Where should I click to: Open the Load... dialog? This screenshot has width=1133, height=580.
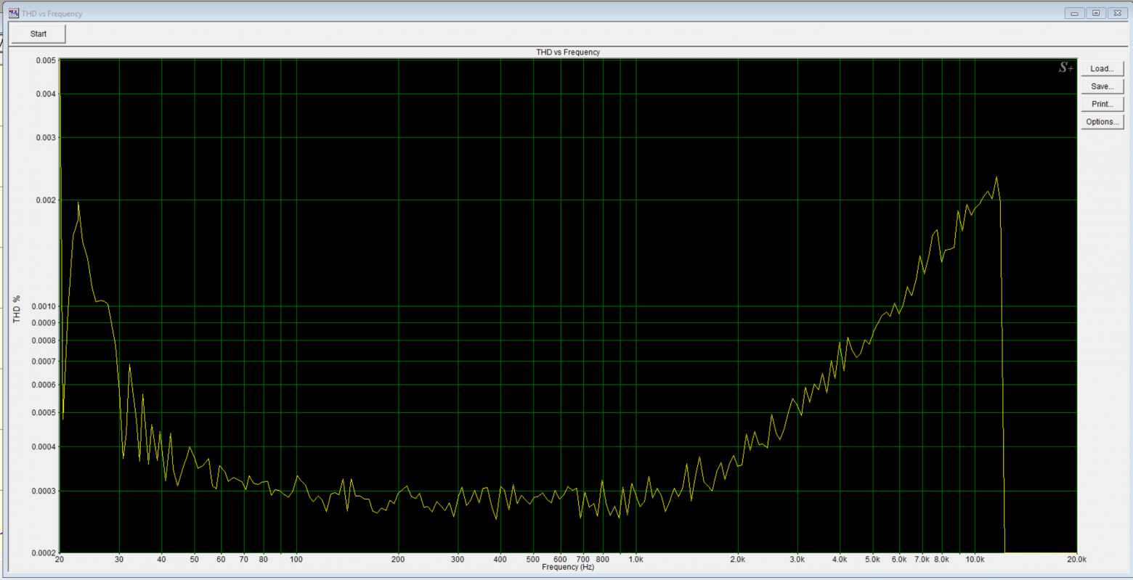[x=1102, y=69]
